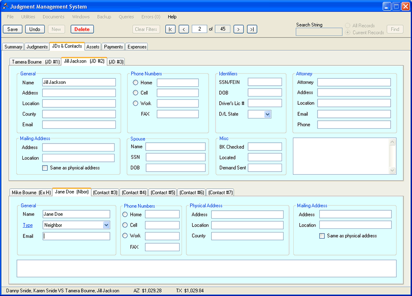
Task: Select the Cell radio button for contact Jane Doe
Action: point(125,225)
